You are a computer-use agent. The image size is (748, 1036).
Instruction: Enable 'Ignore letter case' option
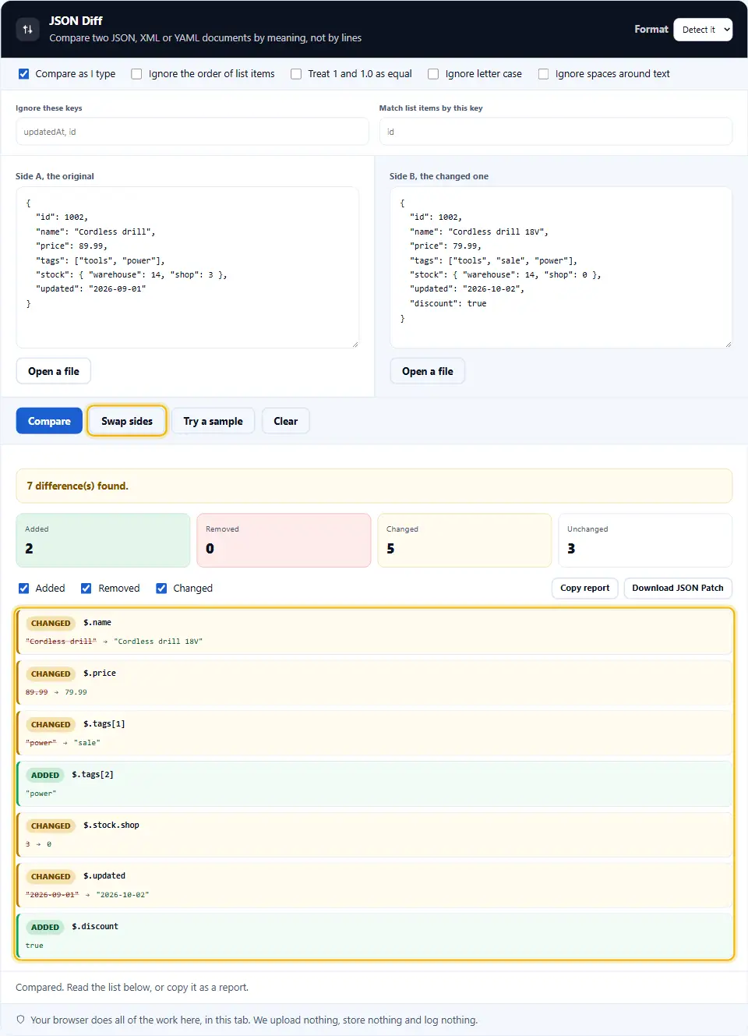click(x=433, y=74)
